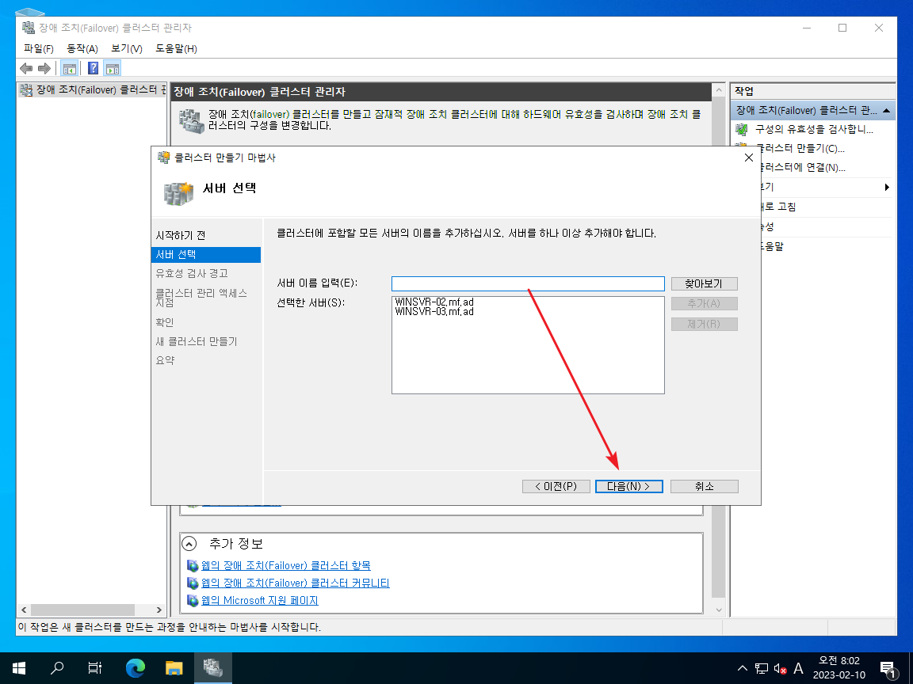This screenshot has width=913, height=684.
Task: Click the validate configuration action icon
Action: 741,129
